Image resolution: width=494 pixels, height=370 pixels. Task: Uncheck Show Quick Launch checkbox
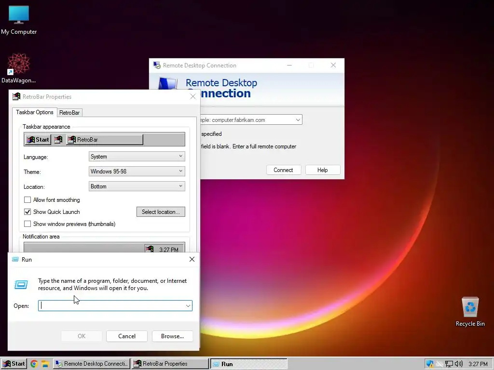point(27,212)
